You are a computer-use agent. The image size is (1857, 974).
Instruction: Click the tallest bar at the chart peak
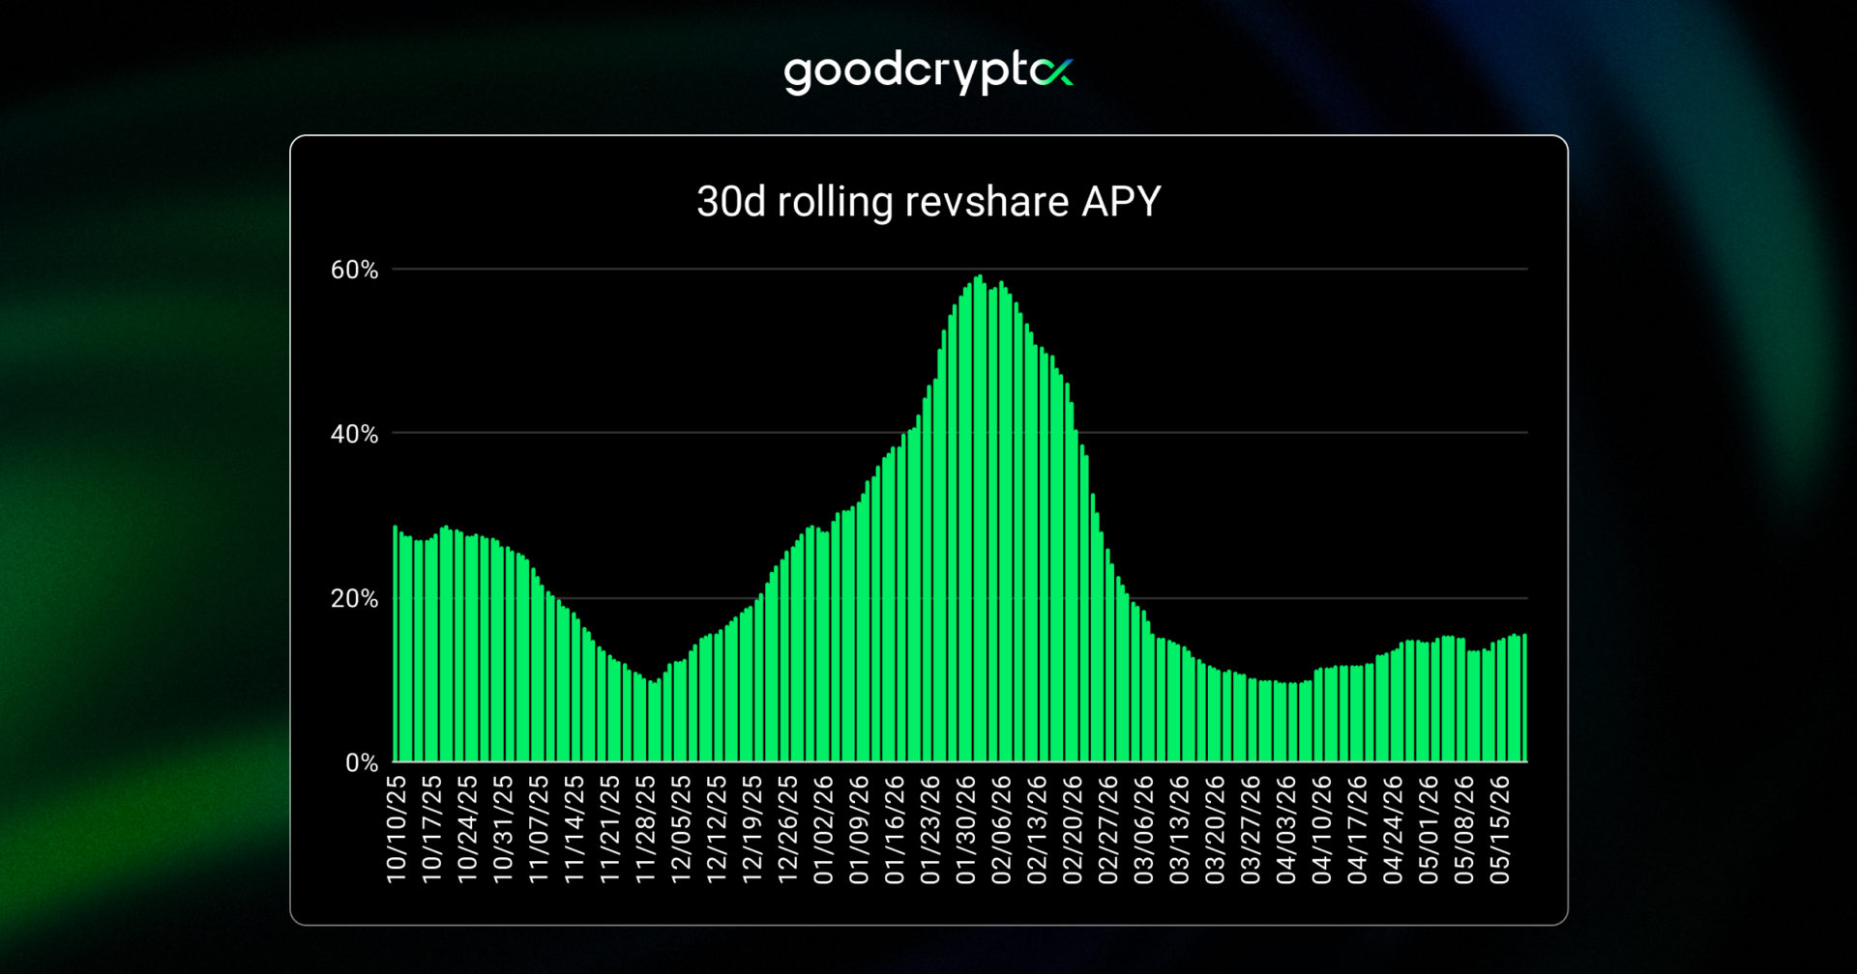click(980, 519)
